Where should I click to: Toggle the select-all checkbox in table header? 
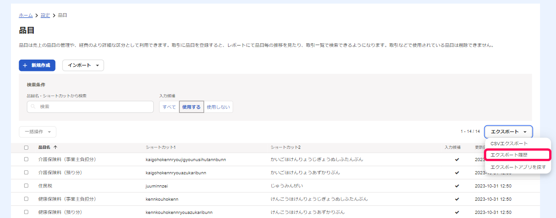click(26, 147)
